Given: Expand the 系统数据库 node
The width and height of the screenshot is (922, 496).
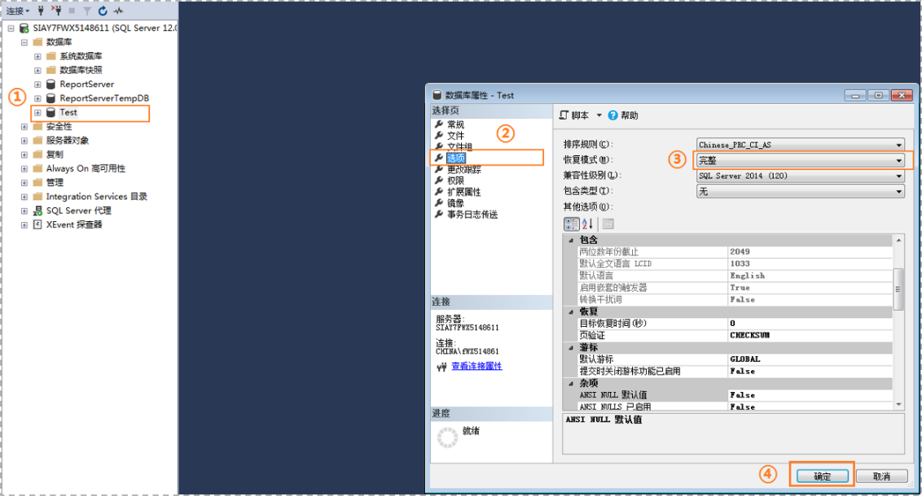Looking at the screenshot, I should (x=37, y=56).
